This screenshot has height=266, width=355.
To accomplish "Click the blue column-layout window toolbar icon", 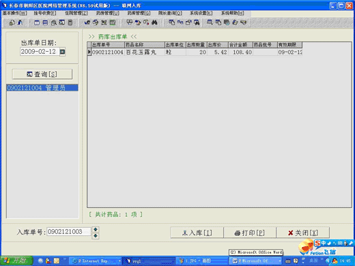I will (x=37, y=23).
